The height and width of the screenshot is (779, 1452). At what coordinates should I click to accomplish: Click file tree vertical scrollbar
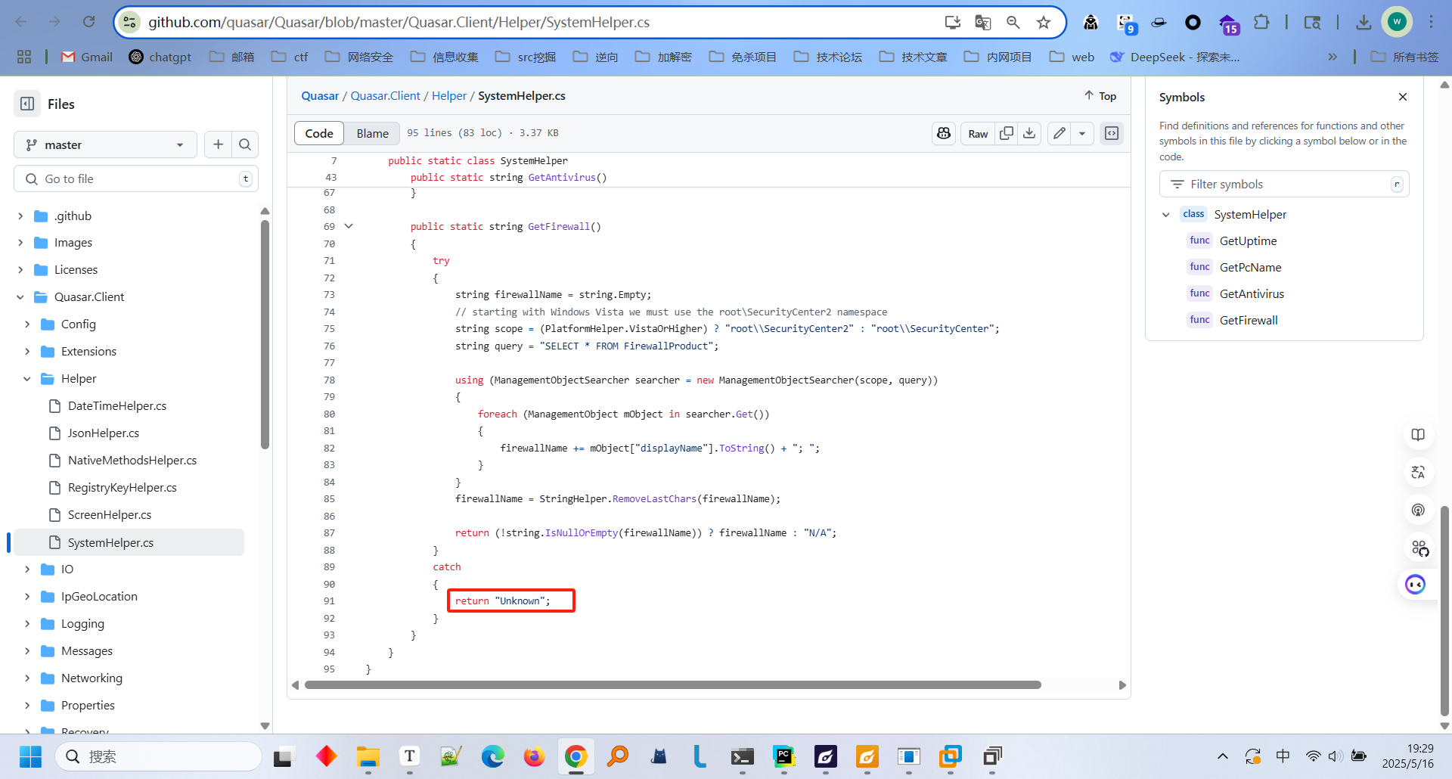tap(265, 333)
